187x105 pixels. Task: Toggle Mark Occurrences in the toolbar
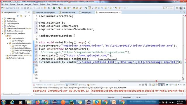pyautogui.click(x=89, y=8)
